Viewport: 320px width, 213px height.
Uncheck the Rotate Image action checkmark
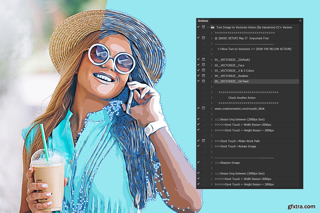click(198, 146)
